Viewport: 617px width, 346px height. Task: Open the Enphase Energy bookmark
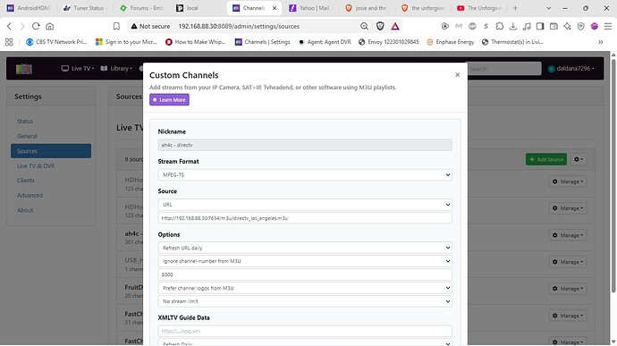pyautogui.click(x=450, y=42)
